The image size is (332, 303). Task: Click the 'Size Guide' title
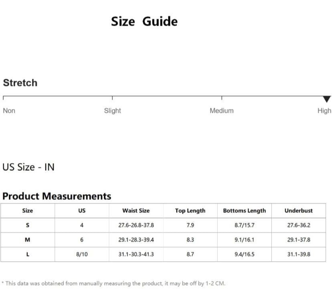[144, 21]
